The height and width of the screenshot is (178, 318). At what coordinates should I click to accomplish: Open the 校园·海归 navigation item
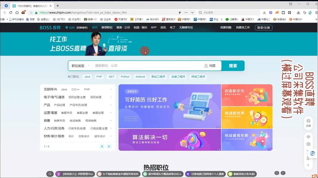(x=140, y=28)
